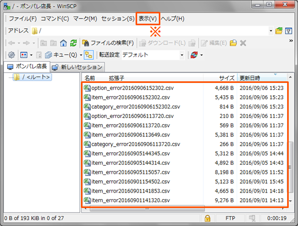Refresh the directory listing with green arrows
Screen dimensions: 298x226
(73, 43)
